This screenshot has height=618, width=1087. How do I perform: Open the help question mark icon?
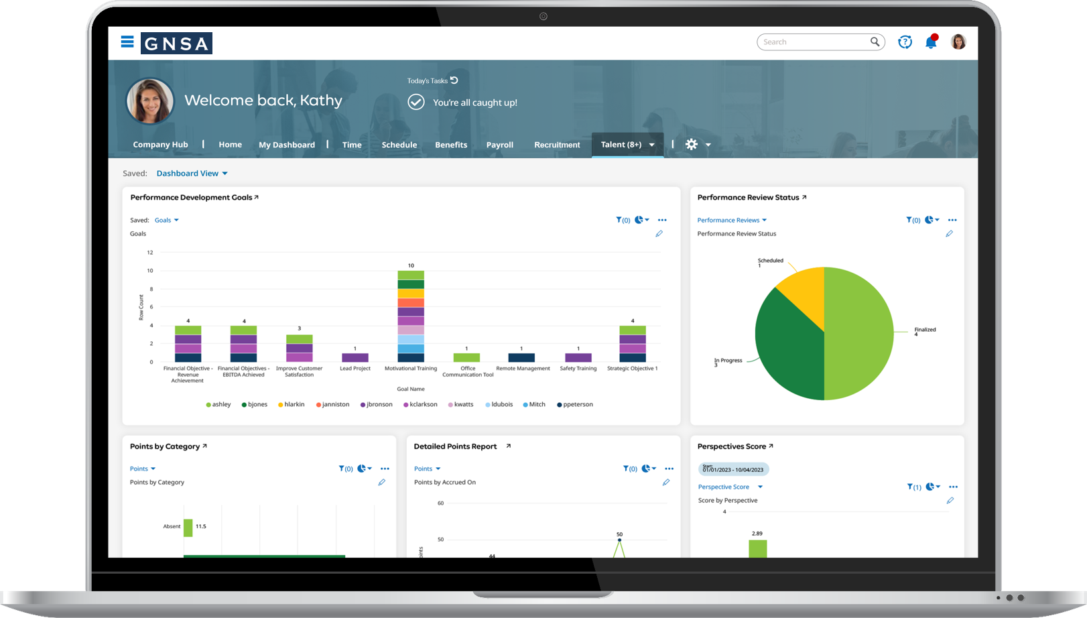(x=905, y=42)
